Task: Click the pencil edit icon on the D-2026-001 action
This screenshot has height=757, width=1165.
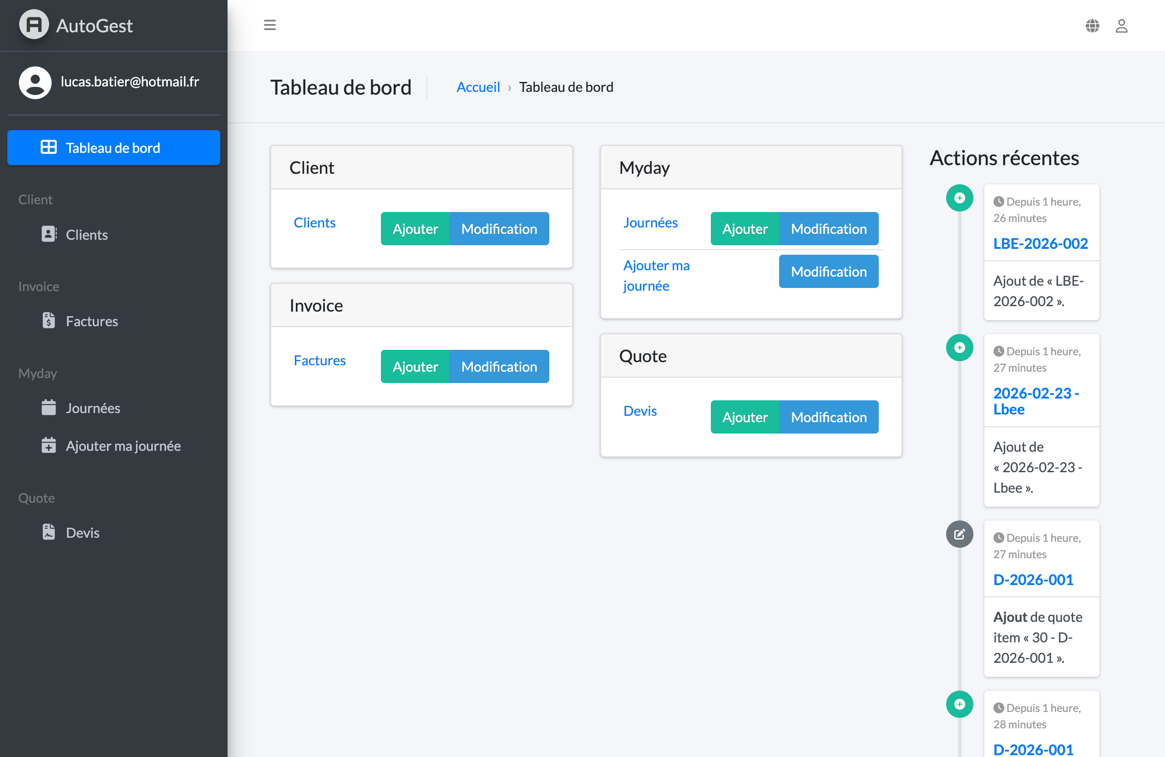Action: tap(960, 534)
